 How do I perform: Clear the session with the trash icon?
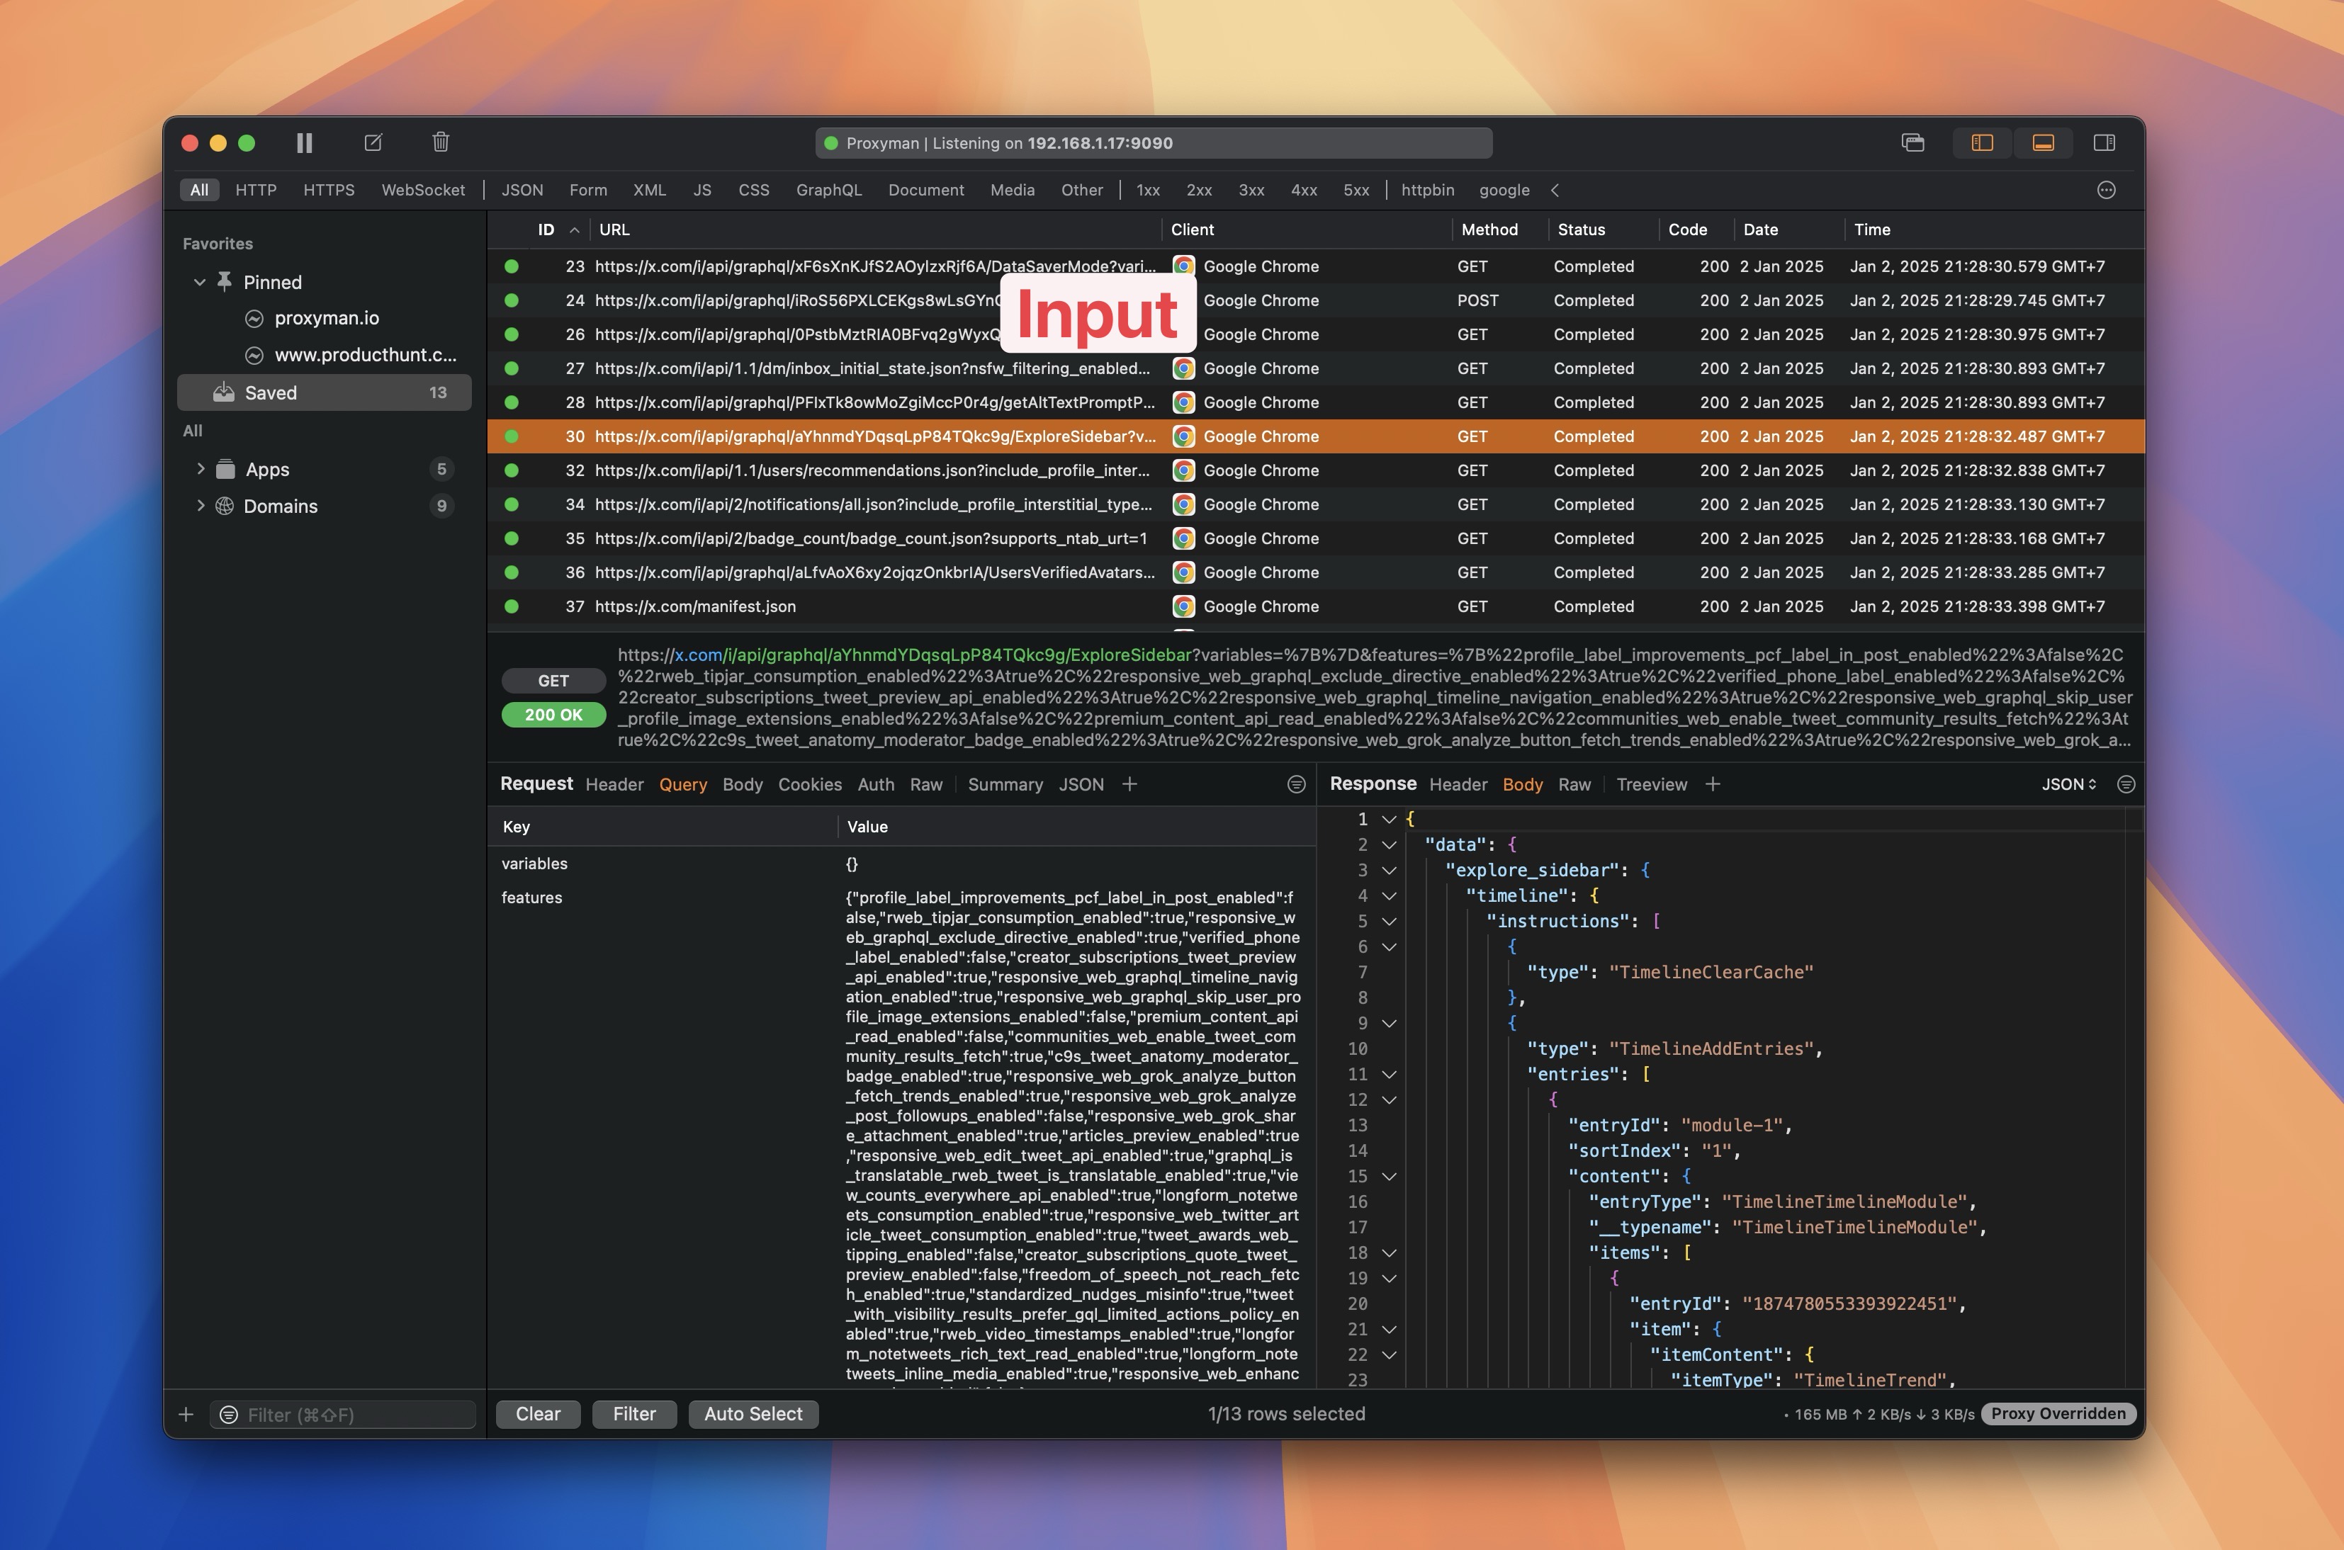(x=441, y=142)
